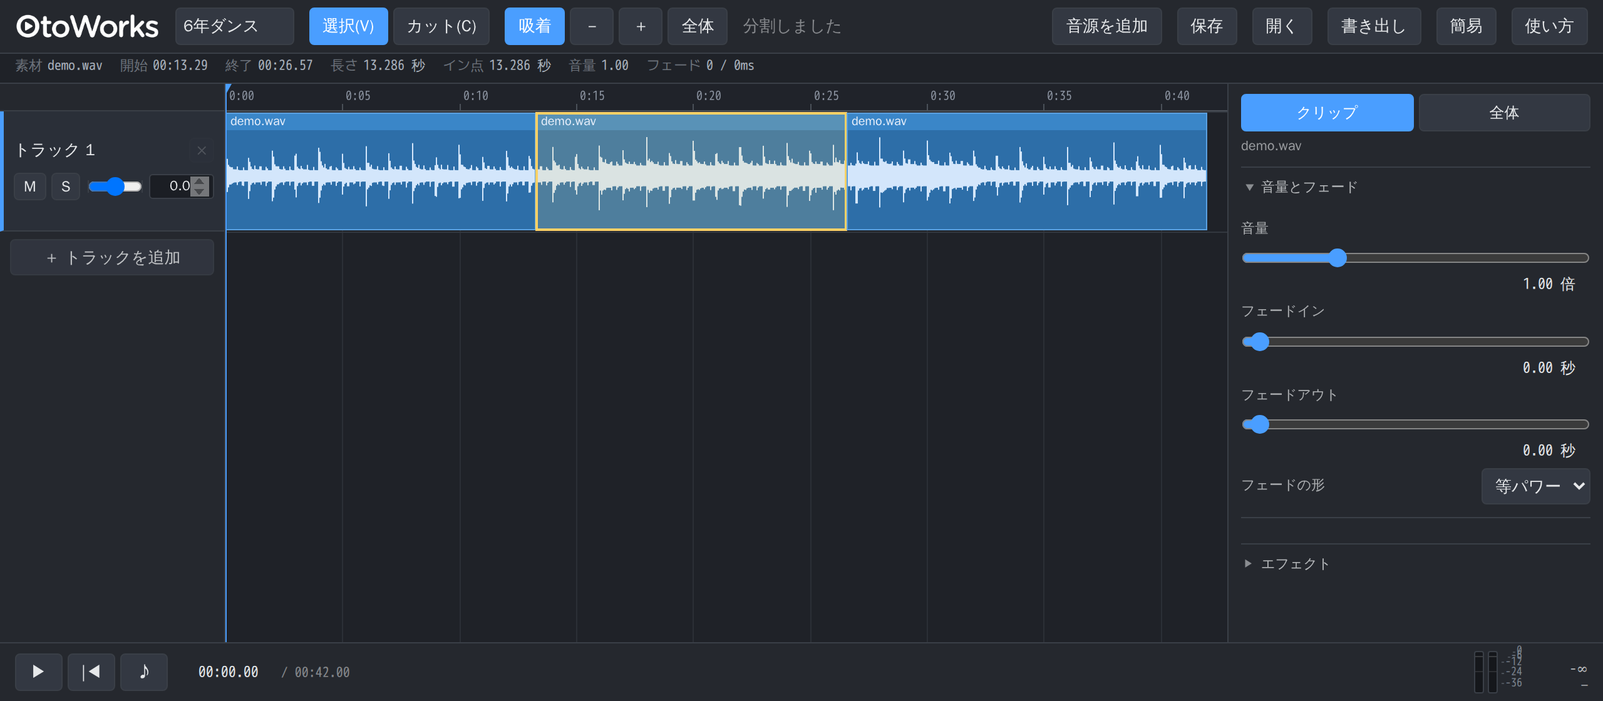Adjust the 音量 clip volume slider
1603x701 pixels.
pos(1415,258)
